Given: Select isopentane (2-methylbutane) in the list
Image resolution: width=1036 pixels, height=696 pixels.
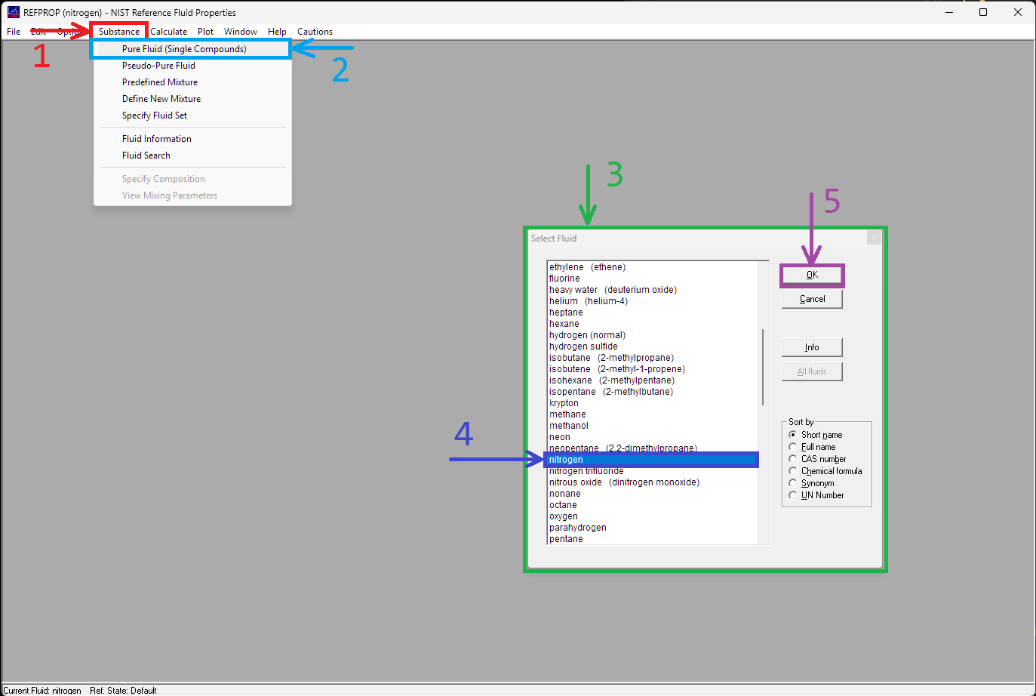Looking at the screenshot, I should [652, 392].
